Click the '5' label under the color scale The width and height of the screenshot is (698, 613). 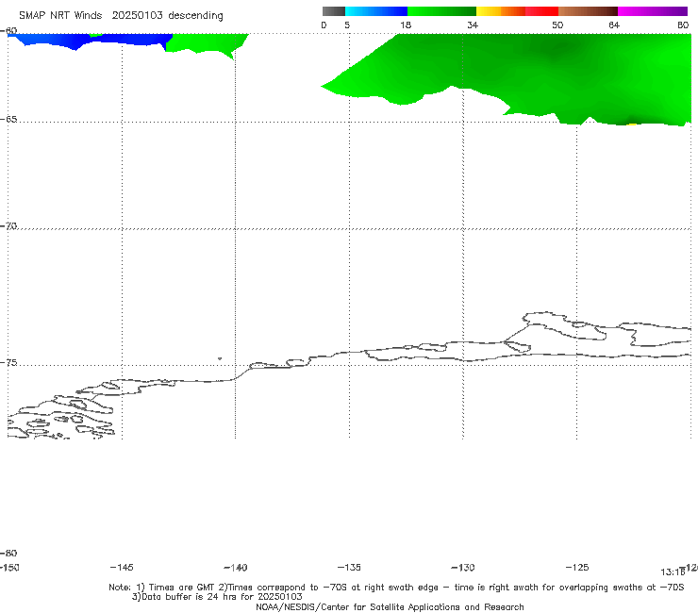(347, 25)
